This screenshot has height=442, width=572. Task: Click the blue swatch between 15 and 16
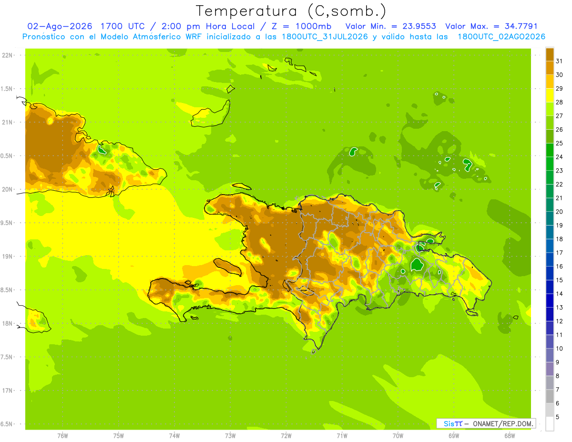pyautogui.click(x=550, y=273)
